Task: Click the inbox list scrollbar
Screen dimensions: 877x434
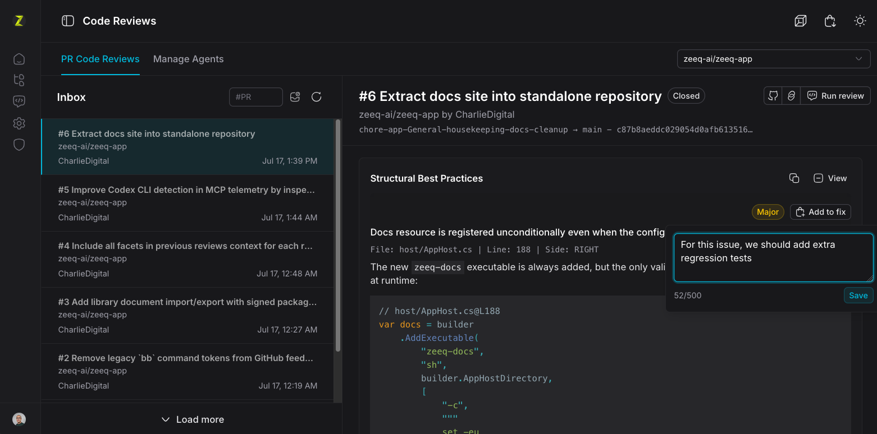Action: click(x=338, y=236)
